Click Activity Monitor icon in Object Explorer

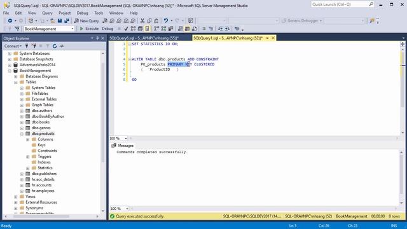62,46
